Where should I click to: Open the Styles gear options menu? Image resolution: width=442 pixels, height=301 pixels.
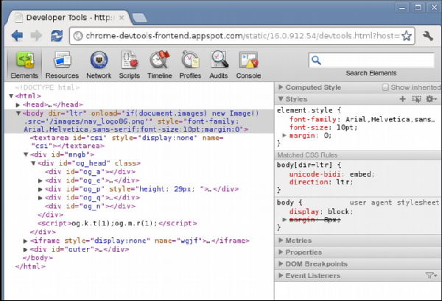click(431, 99)
